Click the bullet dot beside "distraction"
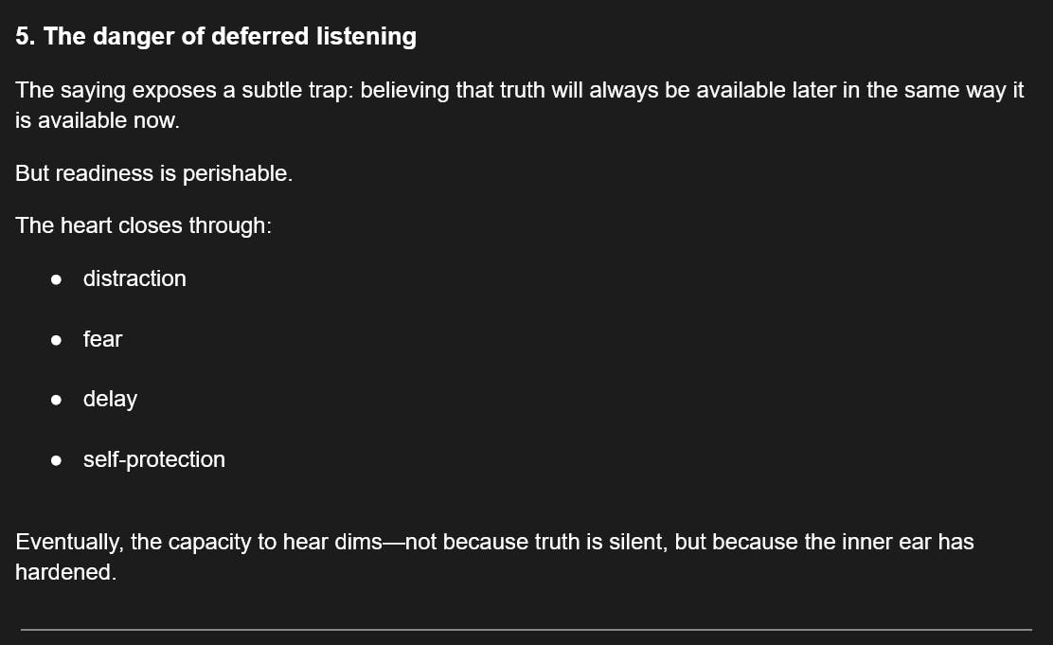The width and height of the screenshot is (1053, 645). coord(57,279)
